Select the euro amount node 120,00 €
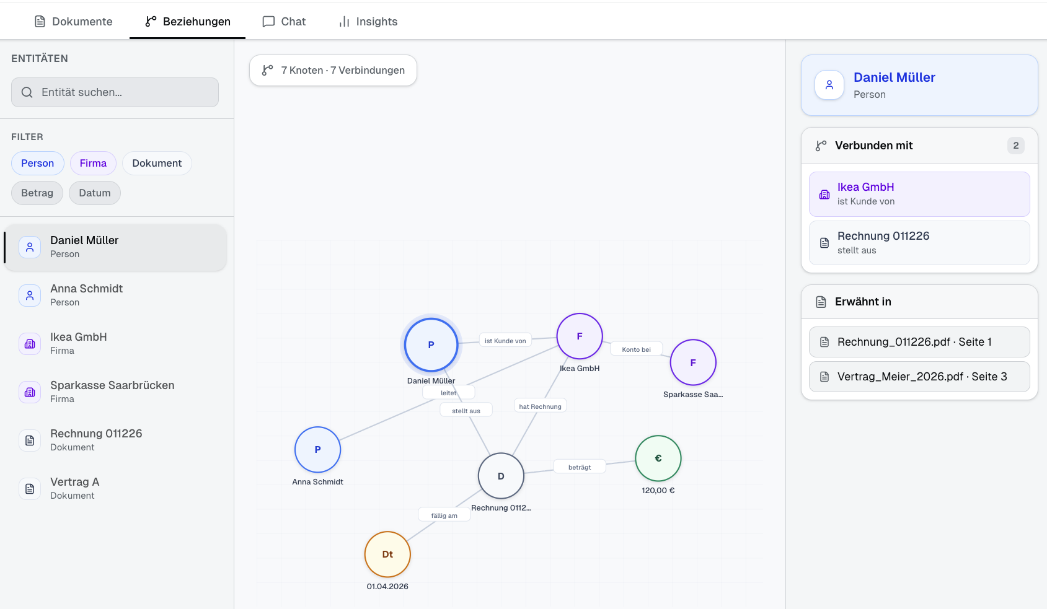This screenshot has height=609, width=1047. click(x=658, y=458)
